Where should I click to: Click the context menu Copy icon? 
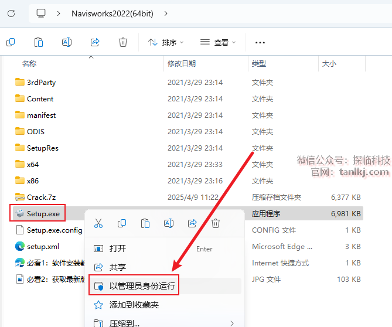pyautogui.click(x=122, y=223)
